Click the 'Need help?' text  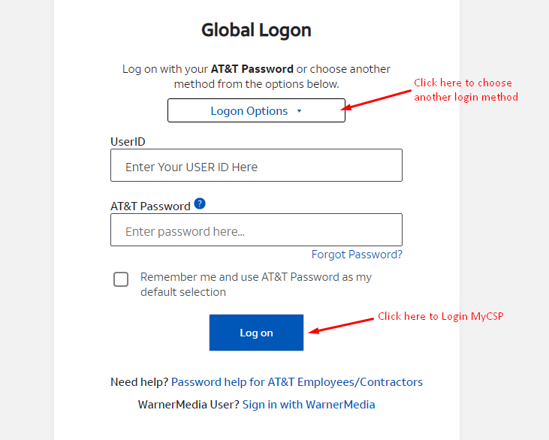click(140, 382)
